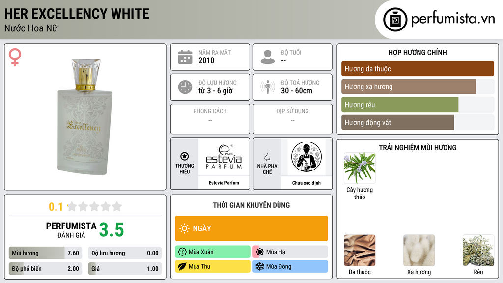This screenshot has width=503, height=283.
Task: Click the leaf icon next to Mùa Thu
Action: (x=182, y=266)
